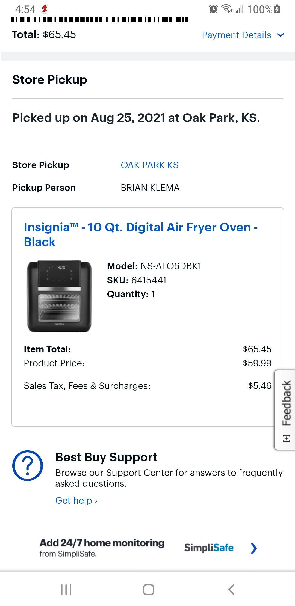Tap the Payment Details chevron arrow

pyautogui.click(x=281, y=35)
